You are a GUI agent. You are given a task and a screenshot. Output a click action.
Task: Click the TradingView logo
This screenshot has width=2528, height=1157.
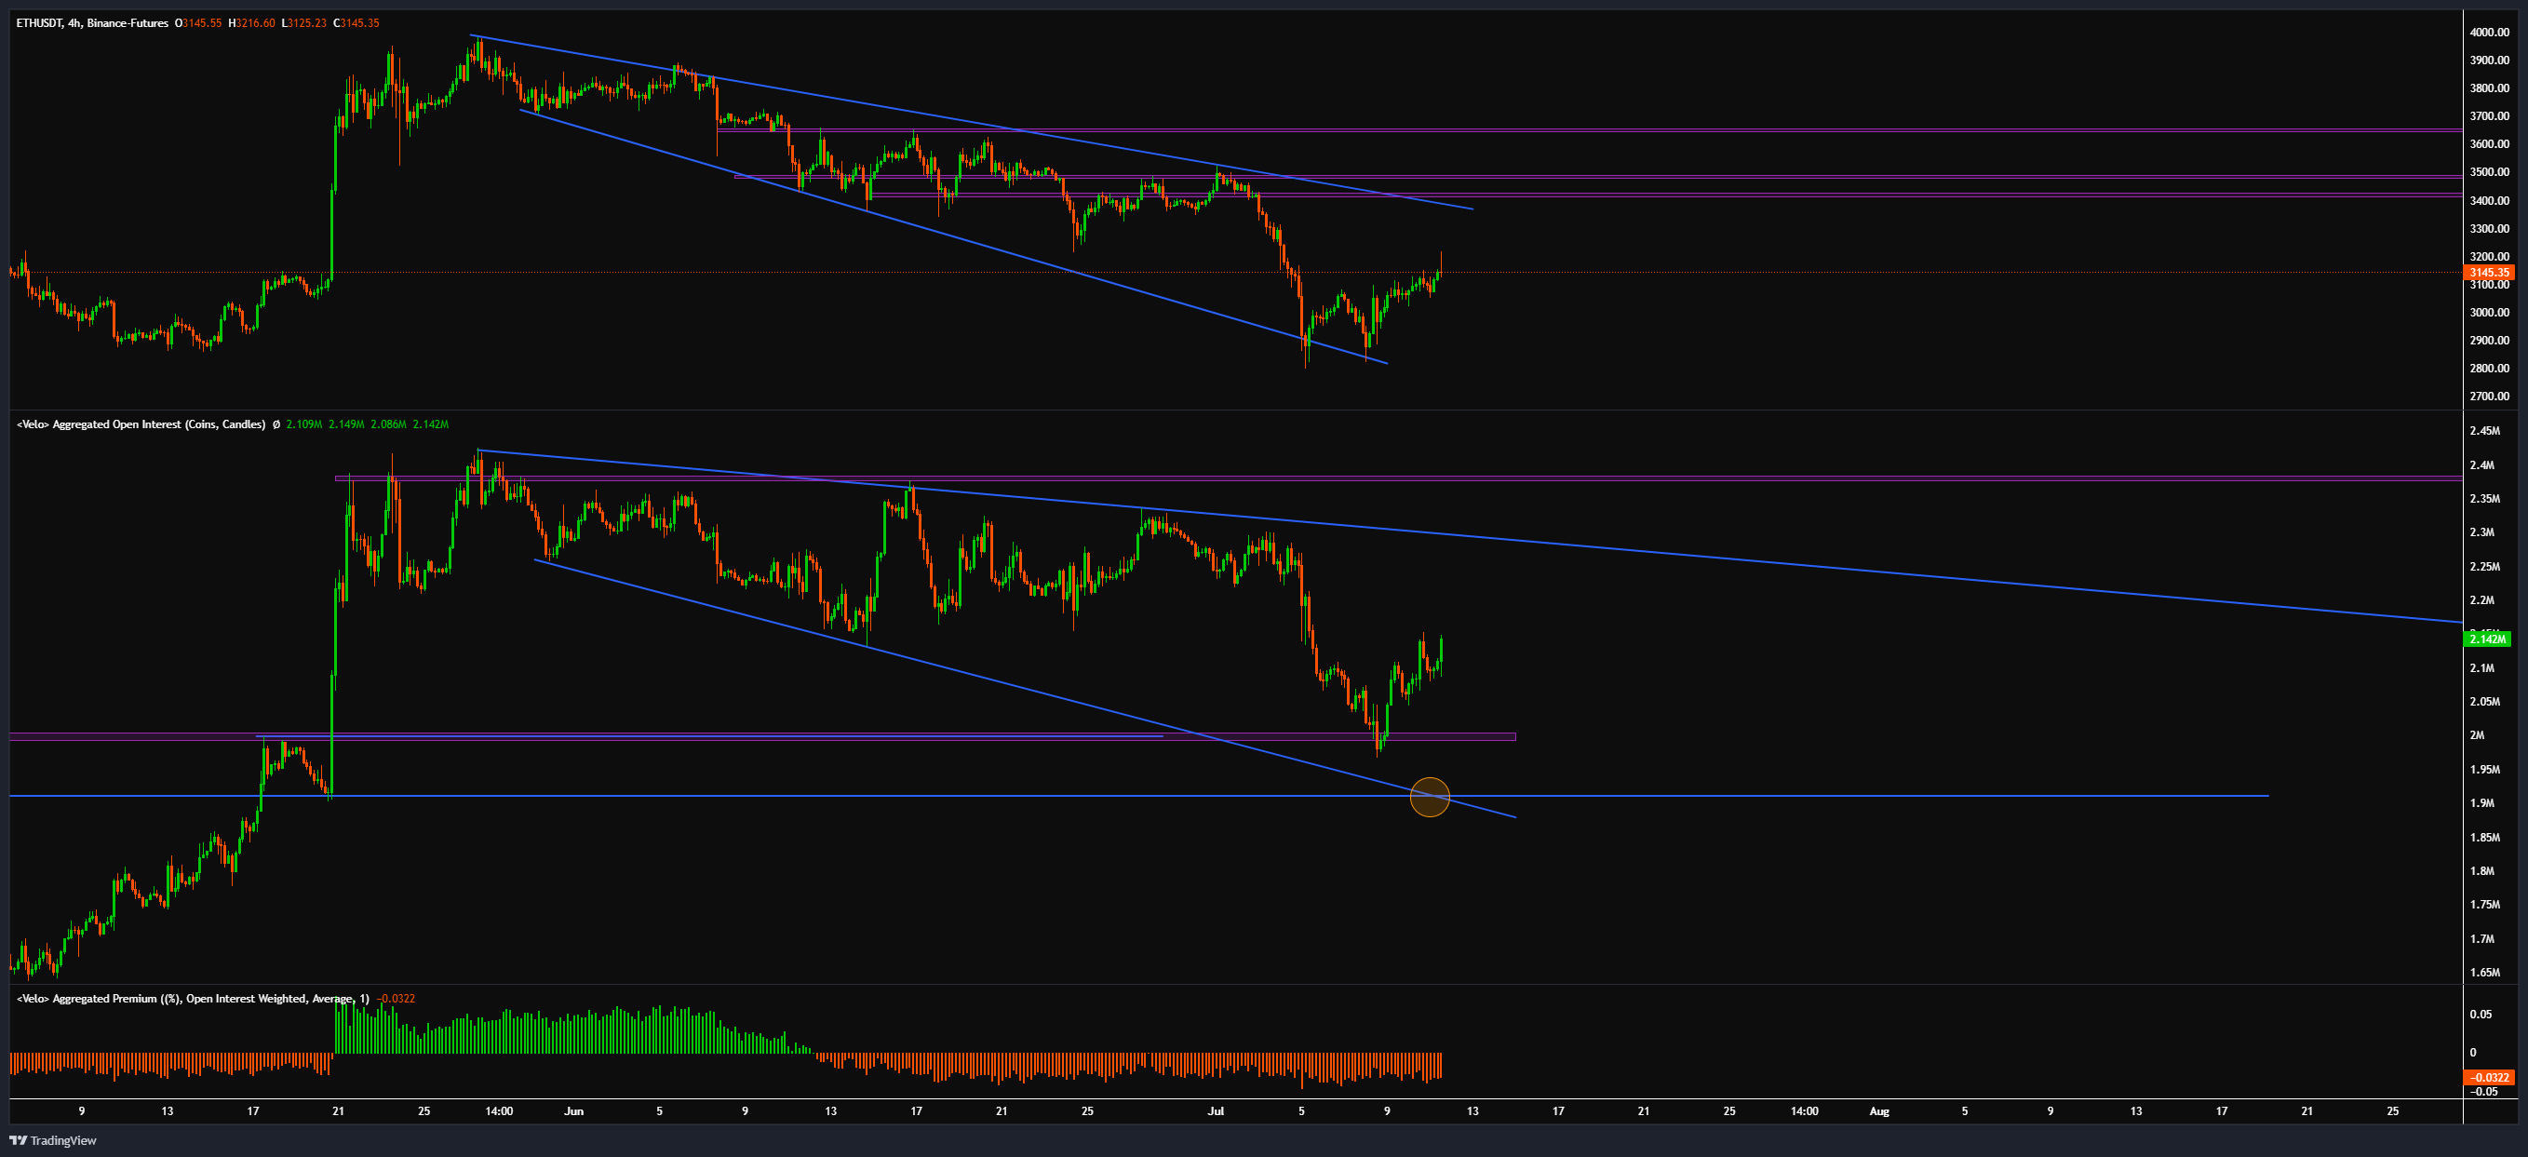(x=53, y=1140)
